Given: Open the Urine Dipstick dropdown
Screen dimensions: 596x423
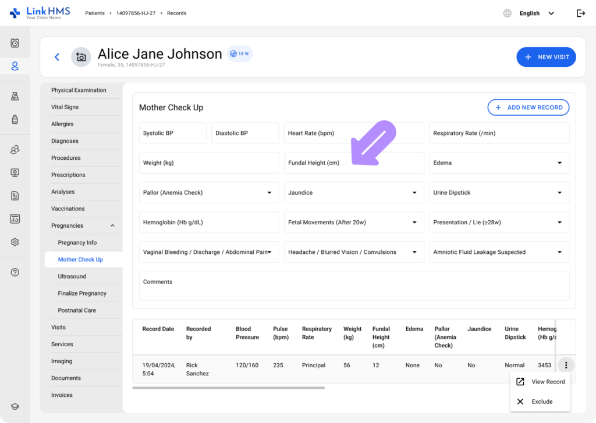Looking at the screenshot, I should pos(499,193).
